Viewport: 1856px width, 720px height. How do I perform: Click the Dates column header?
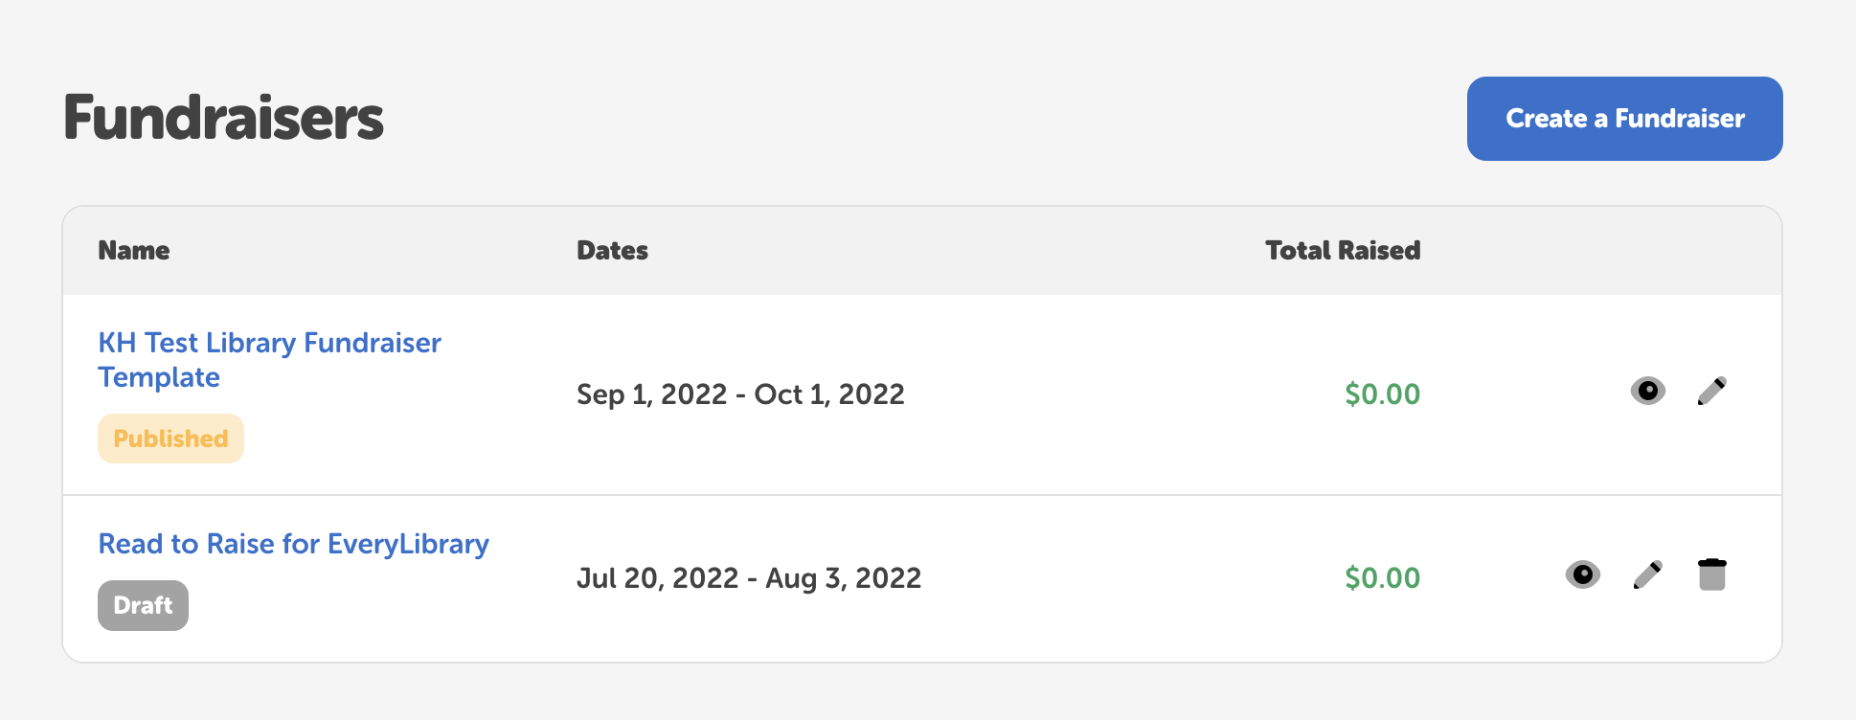(612, 251)
